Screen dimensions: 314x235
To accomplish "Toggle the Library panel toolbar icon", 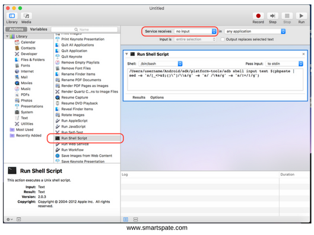I will 12,16.
